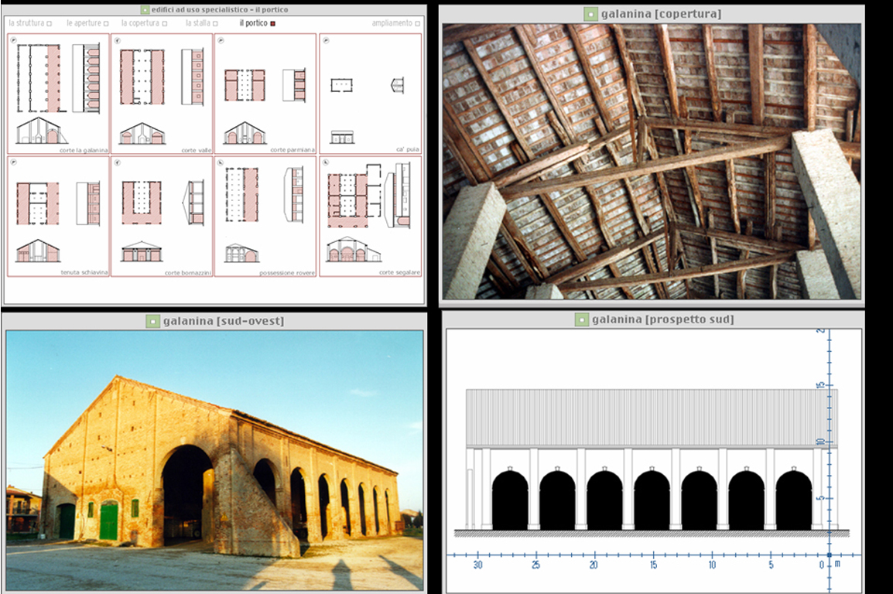Screen dimensions: 893x594
Task: Click green icon in 'il portico' window title
Action: (x=145, y=10)
